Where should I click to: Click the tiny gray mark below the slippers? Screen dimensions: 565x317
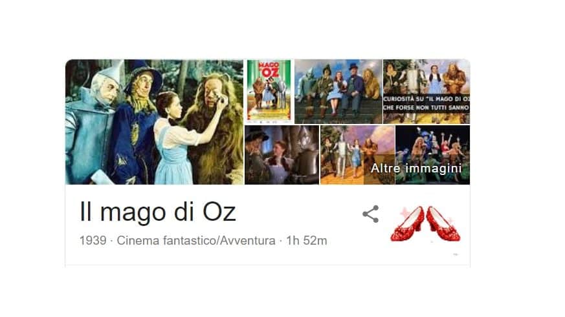tap(456, 254)
